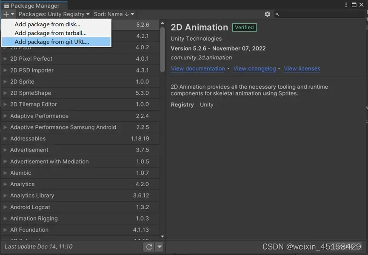The width and height of the screenshot is (368, 255).
Task: Click version 4.1.13 of AR Foundation
Action: [x=141, y=230]
